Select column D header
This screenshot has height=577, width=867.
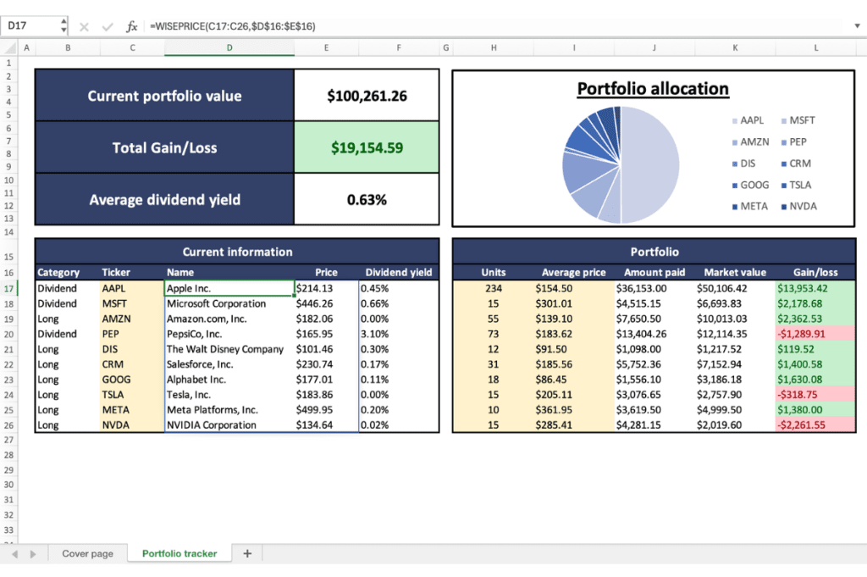pyautogui.click(x=229, y=48)
